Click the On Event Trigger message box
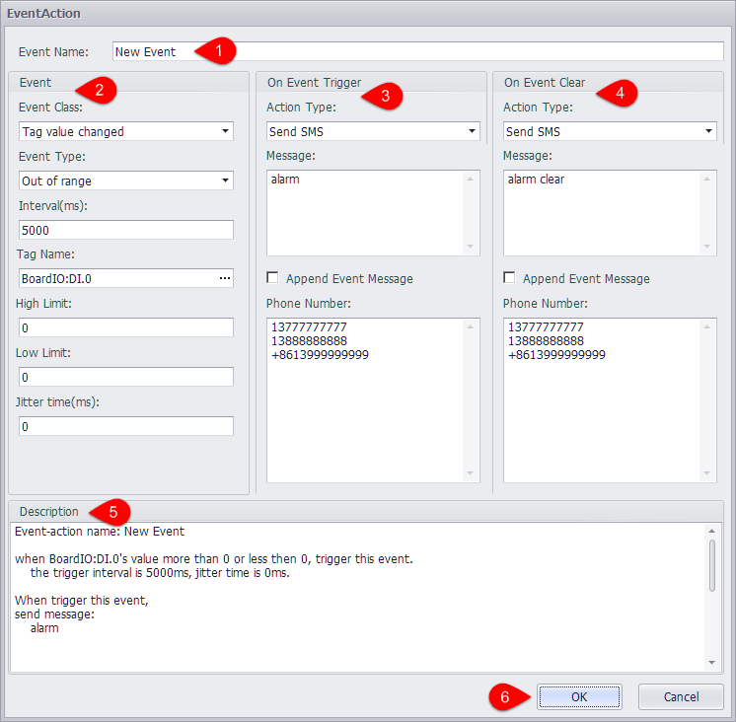The height and width of the screenshot is (722, 736). click(365, 212)
